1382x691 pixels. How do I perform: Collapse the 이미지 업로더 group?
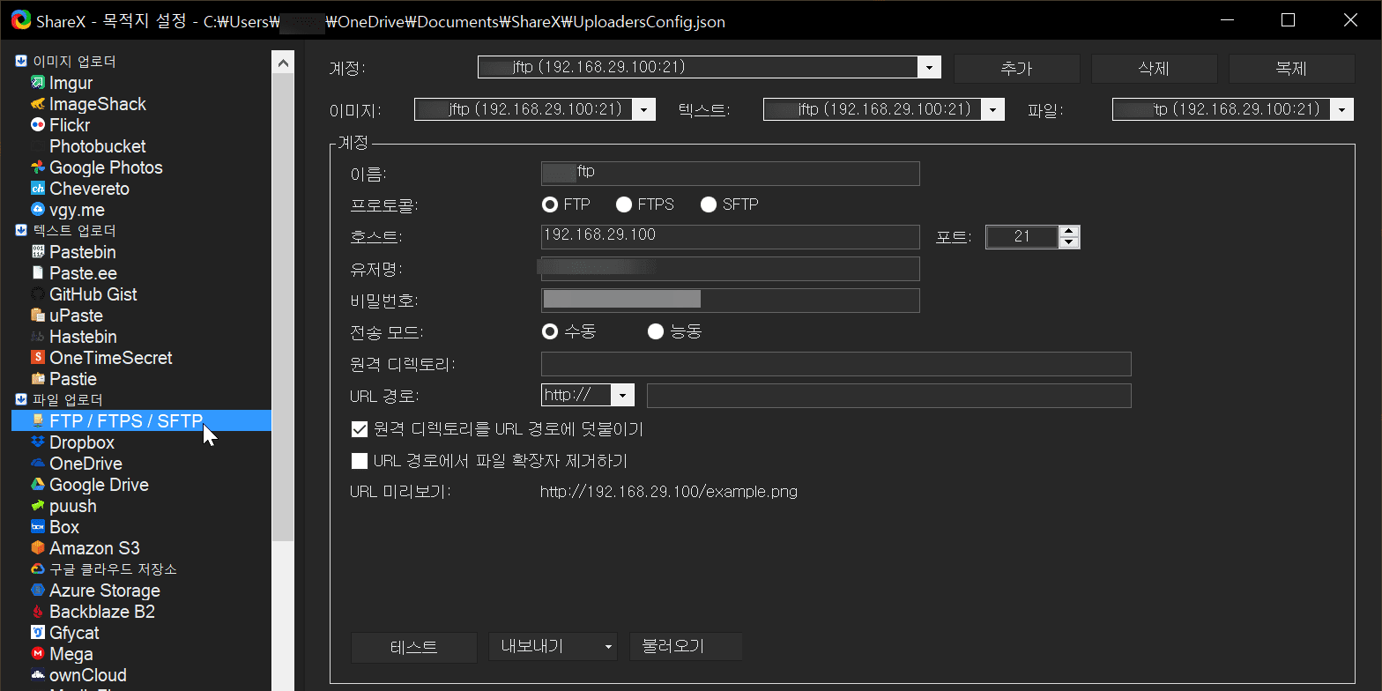tap(21, 62)
